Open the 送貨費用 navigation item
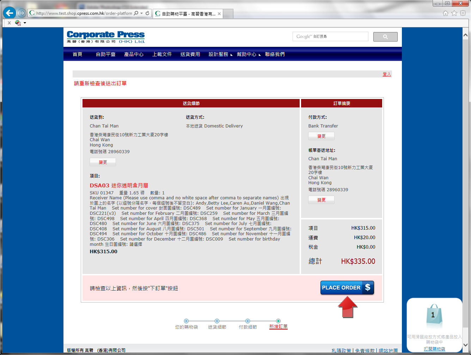Screen dimensions: 471x355 pyautogui.click(x=190, y=54)
